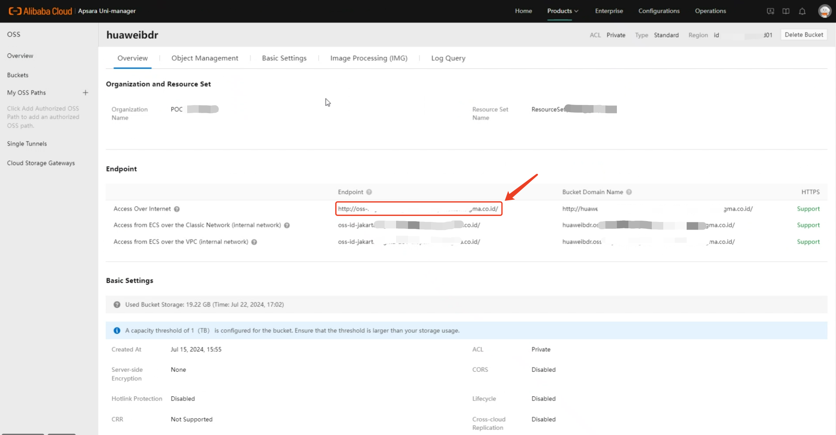Open Cloud Storage Gateways in the sidebar

[41, 163]
